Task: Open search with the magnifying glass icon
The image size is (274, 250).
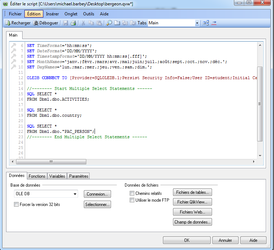Action: [109, 23]
